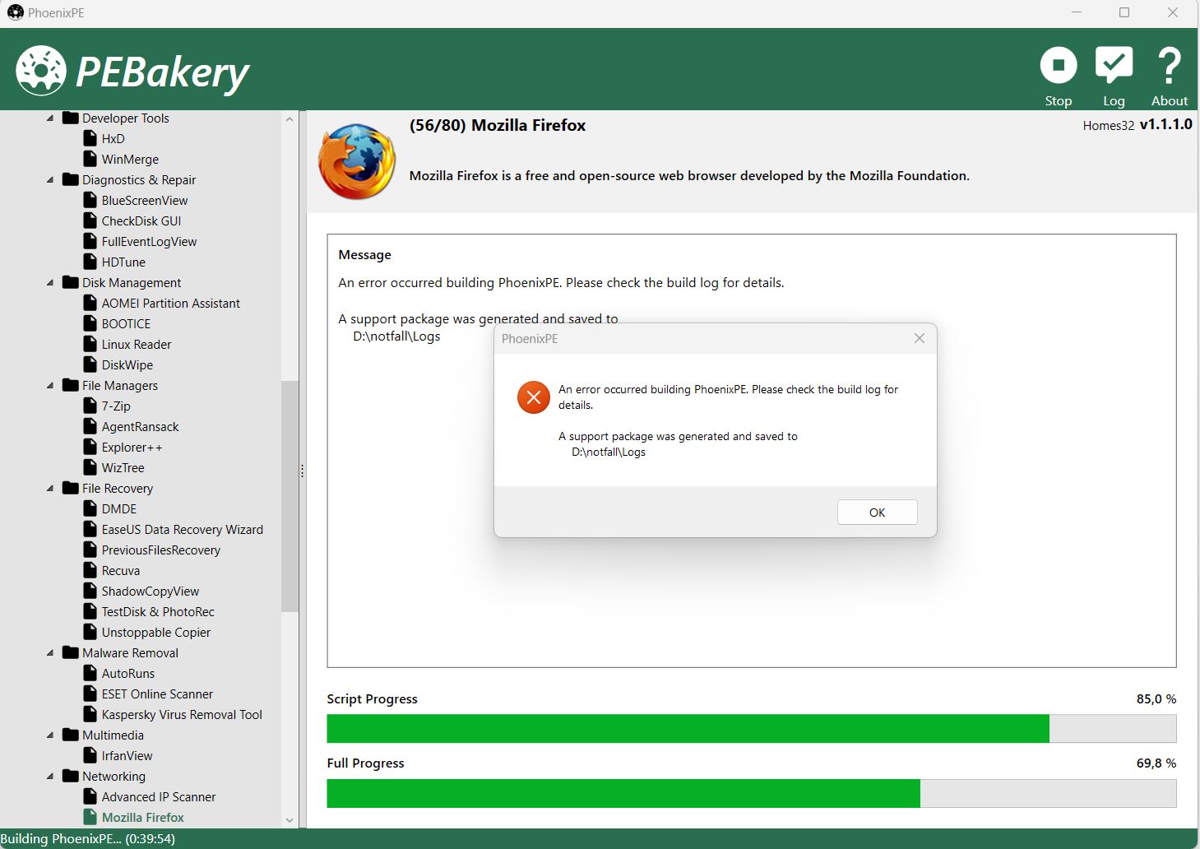Click the tree scrollbar up arrow
The image size is (1200, 849).
(289, 119)
